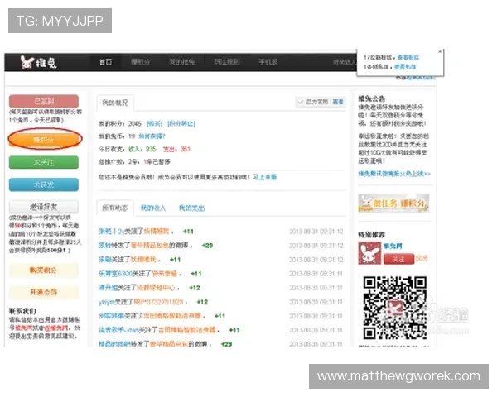
Task: Click the 马上开通 membership link
Action: coord(265,177)
